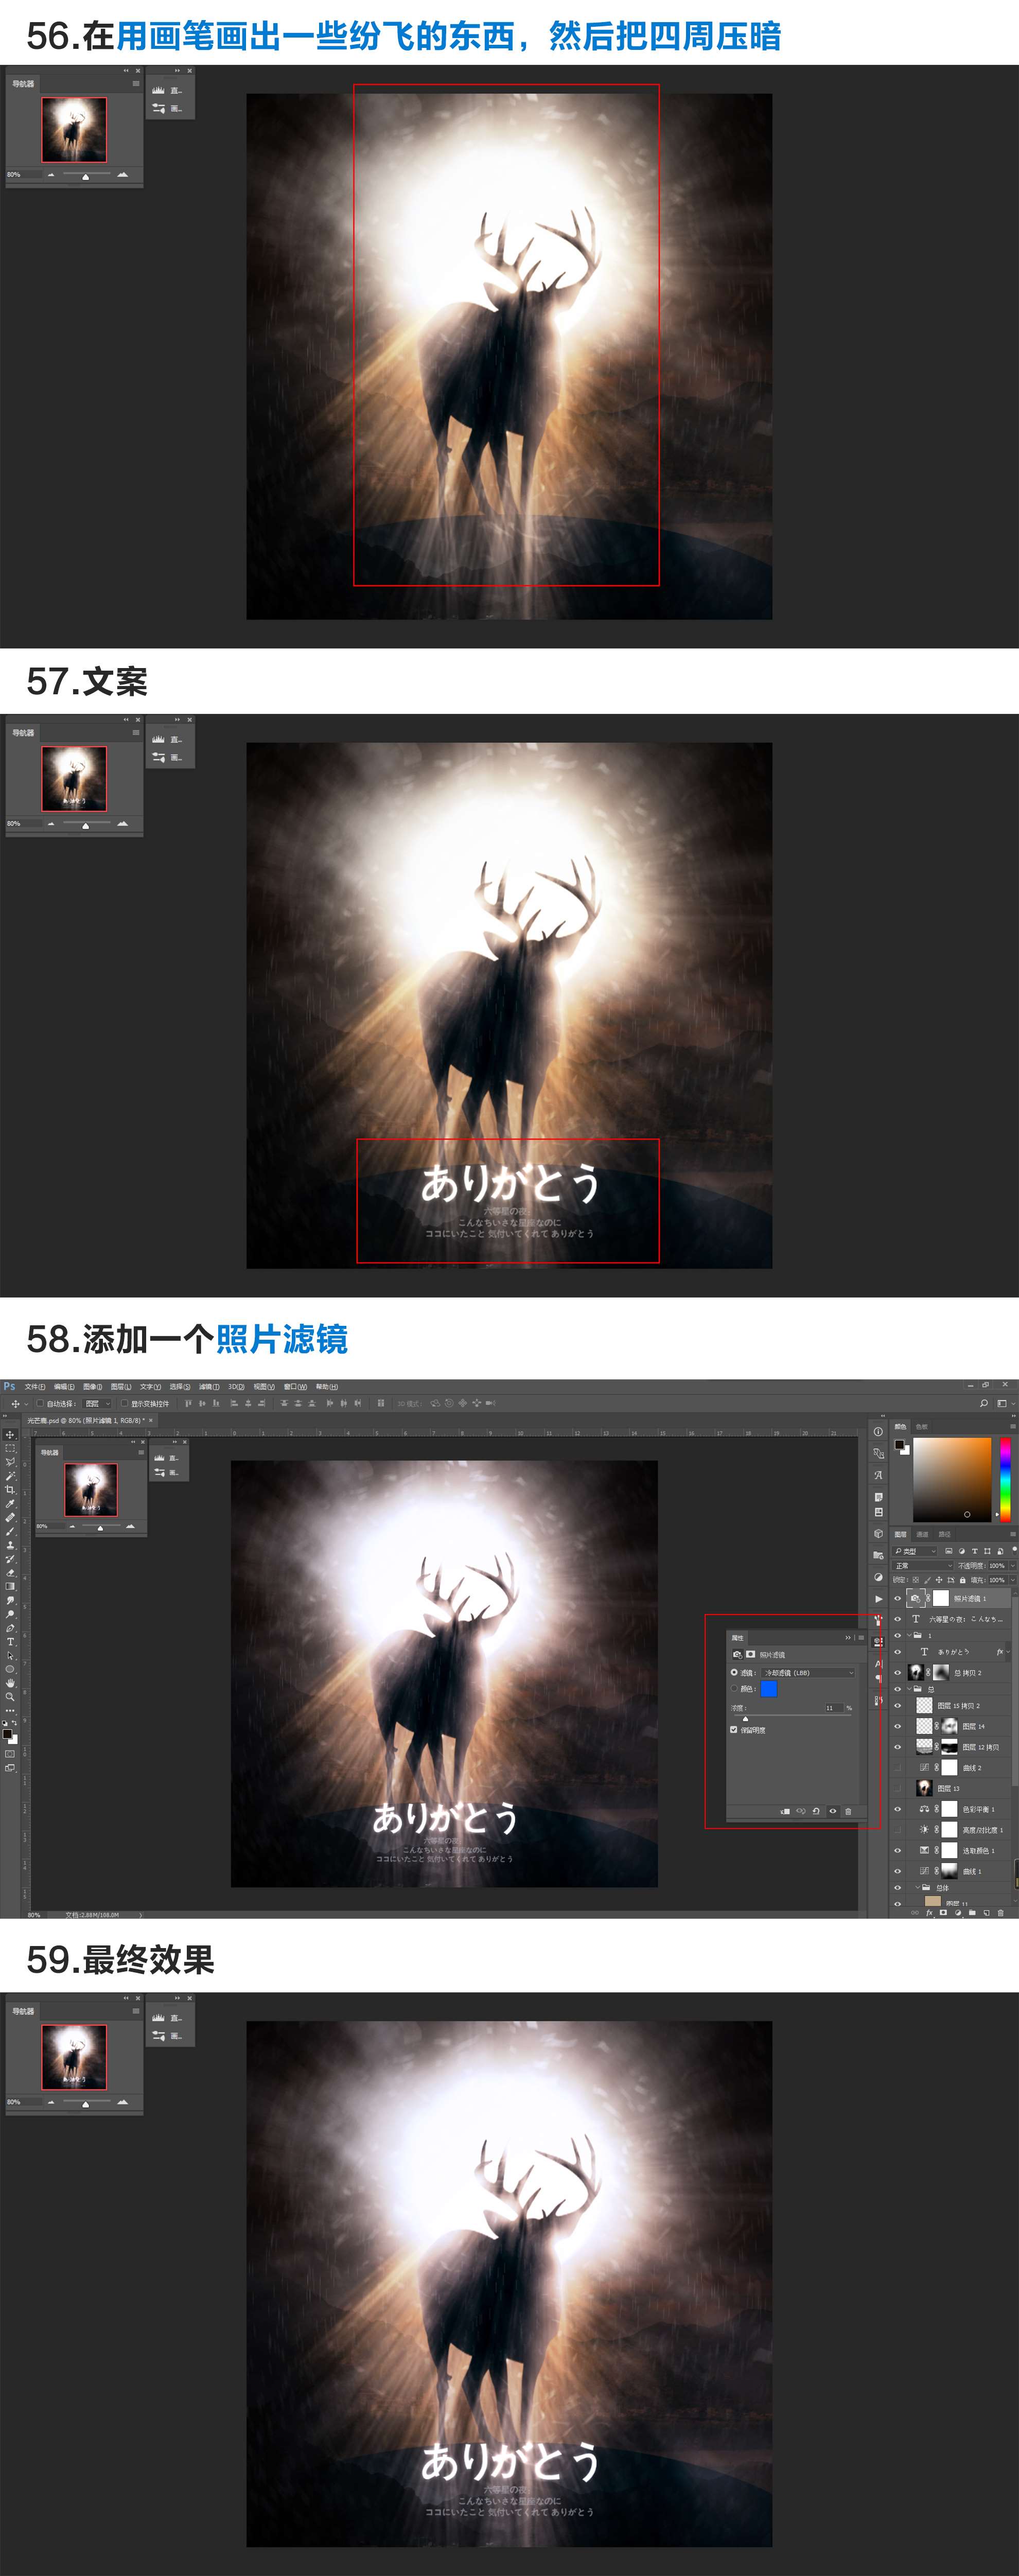Click the fx layer style icon below the layers

[x=929, y=1913]
